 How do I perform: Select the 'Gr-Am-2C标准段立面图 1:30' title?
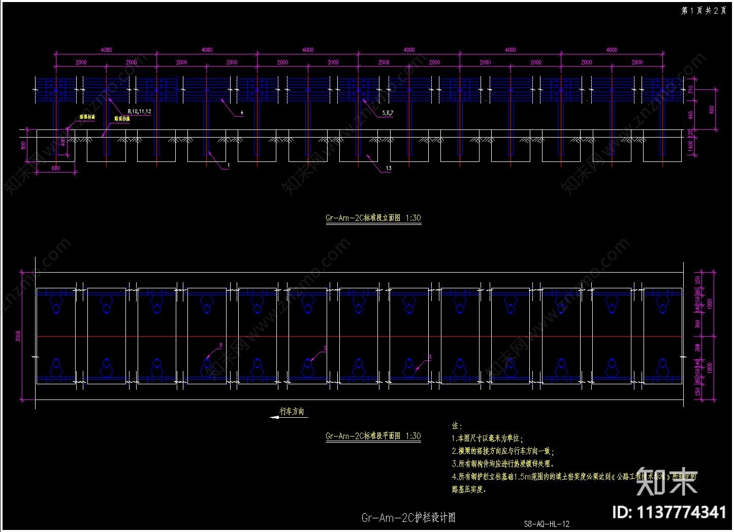[x=373, y=218]
